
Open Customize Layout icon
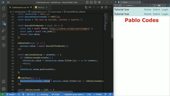[99, 2]
